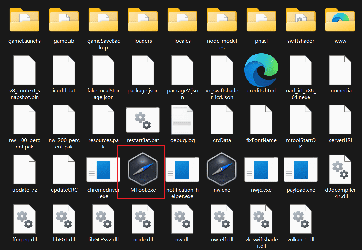Select the mtoolStartOK file
362x250 pixels.
tap(301, 120)
